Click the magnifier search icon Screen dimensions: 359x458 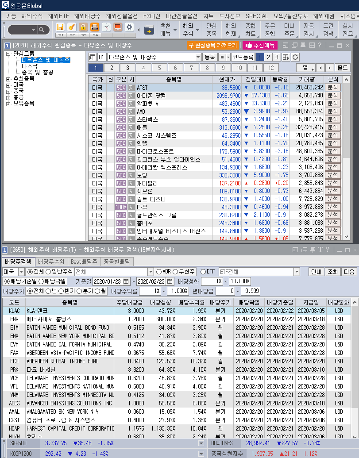42,30
